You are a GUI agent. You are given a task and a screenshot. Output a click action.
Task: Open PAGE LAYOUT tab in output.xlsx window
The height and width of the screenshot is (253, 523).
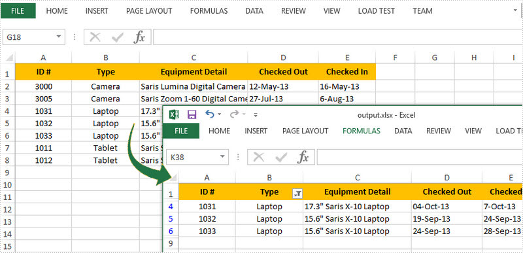[305, 131]
